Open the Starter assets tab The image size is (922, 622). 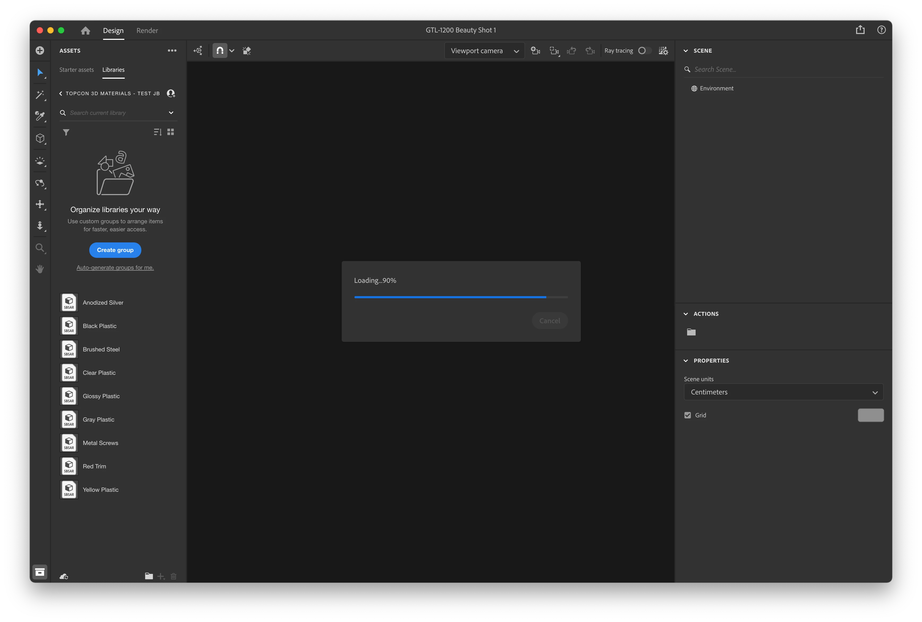77,70
